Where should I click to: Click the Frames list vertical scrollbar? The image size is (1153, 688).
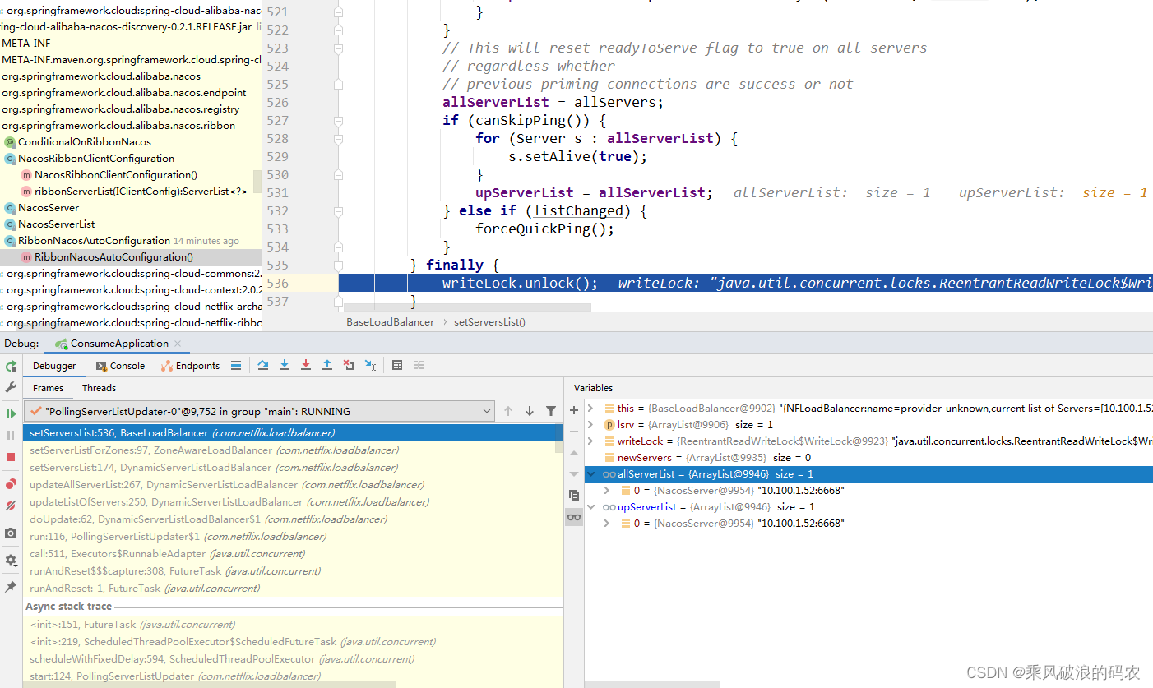click(x=559, y=438)
